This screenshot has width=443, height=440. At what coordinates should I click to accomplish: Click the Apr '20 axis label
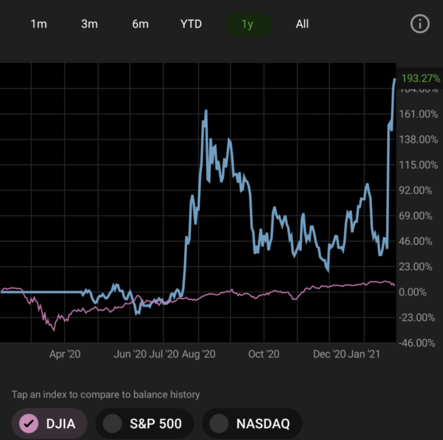point(65,354)
